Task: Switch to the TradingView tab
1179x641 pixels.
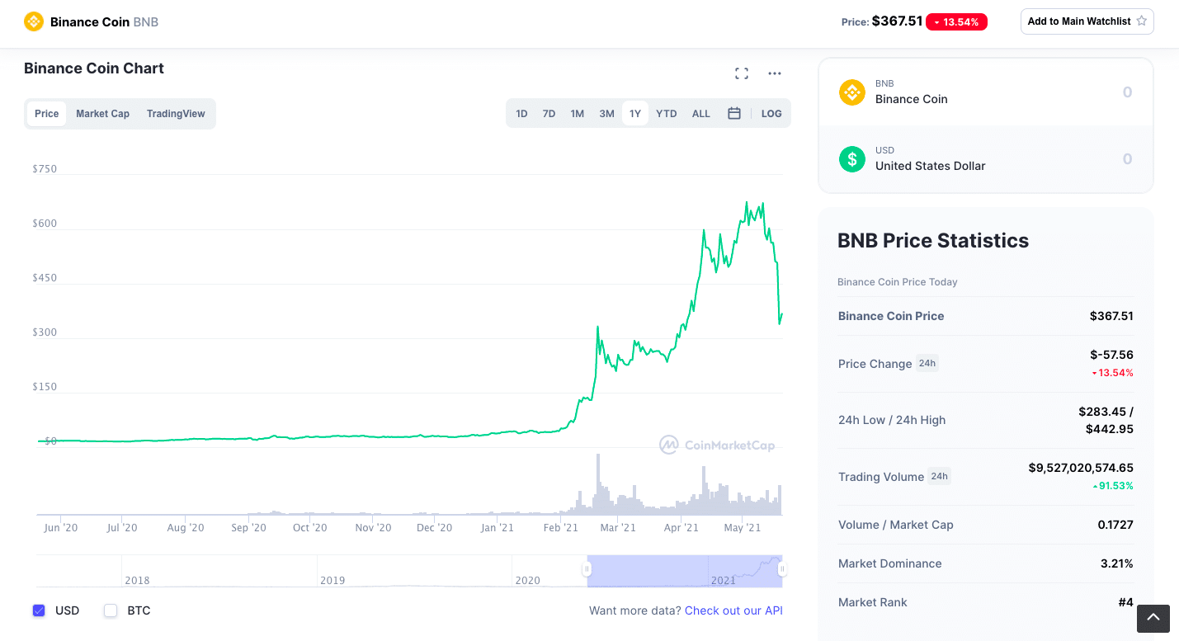Action: (x=176, y=114)
